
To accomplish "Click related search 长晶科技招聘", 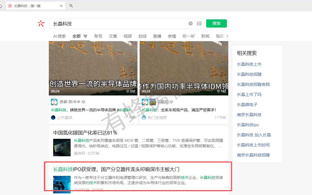I will click(x=249, y=74).
